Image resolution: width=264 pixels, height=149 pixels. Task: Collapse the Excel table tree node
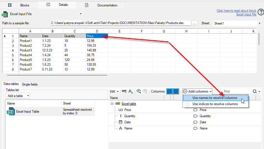pos(112,104)
